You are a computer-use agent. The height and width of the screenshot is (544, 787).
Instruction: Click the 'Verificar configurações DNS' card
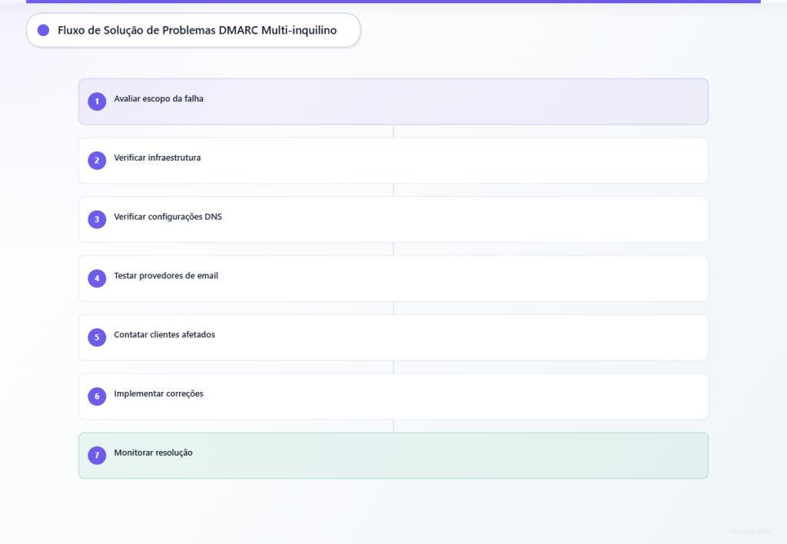coord(393,219)
